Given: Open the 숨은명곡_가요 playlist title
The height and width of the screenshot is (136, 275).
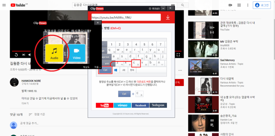Looking at the screenshot, I should pos(228,116).
